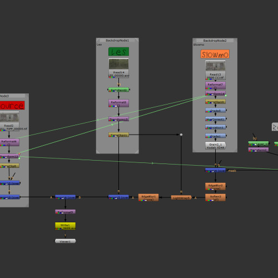Image resolution: width=278 pixels, height=278 pixels.
Task: Select the TimeClip11 node
Action: tap(118, 135)
